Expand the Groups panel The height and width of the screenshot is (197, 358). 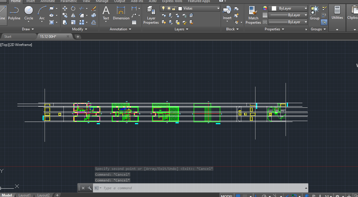(318, 29)
